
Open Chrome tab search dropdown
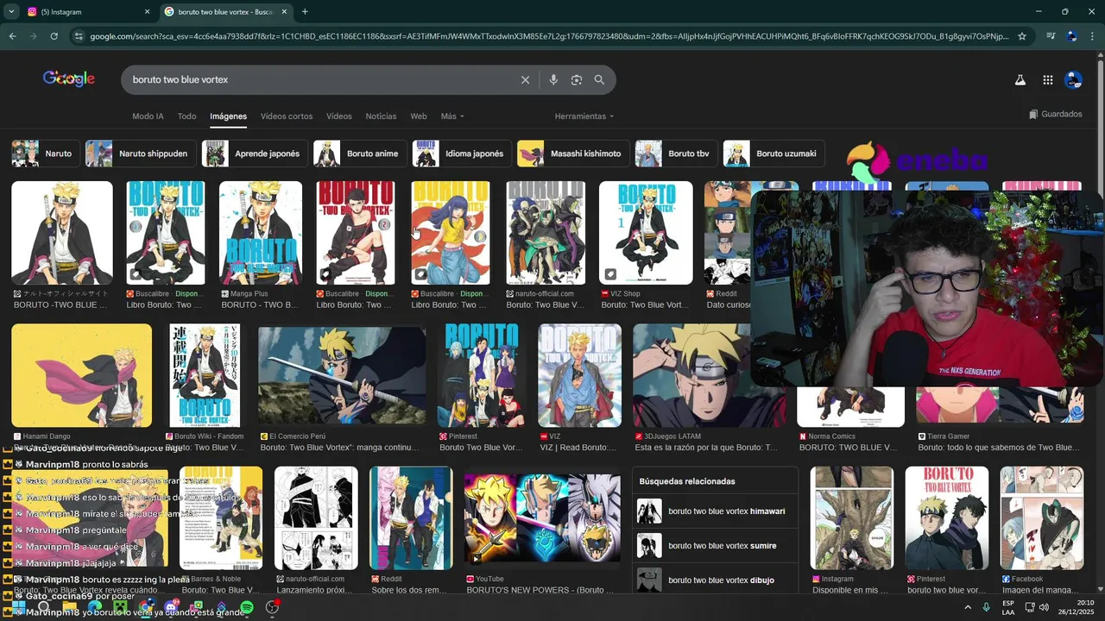click(x=11, y=11)
